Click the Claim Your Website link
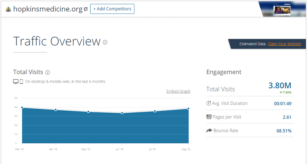The image size is (307, 164). click(x=284, y=44)
